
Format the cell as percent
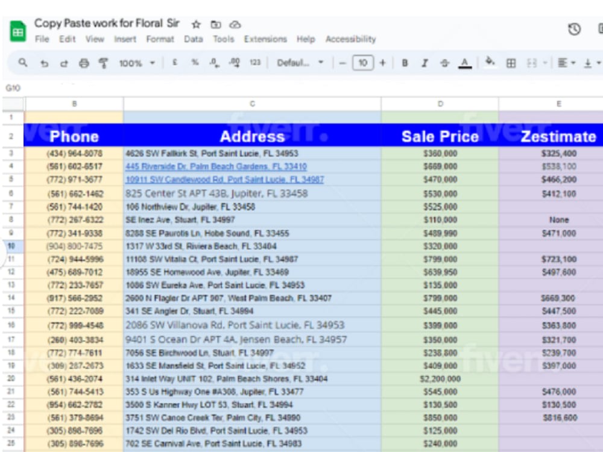tap(195, 62)
